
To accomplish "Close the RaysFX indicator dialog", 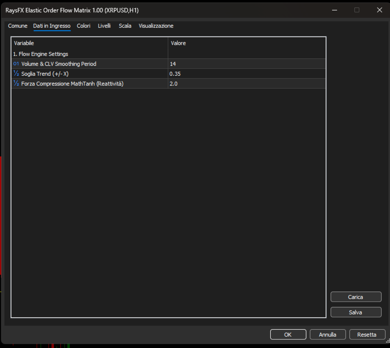I will coord(379,10).
